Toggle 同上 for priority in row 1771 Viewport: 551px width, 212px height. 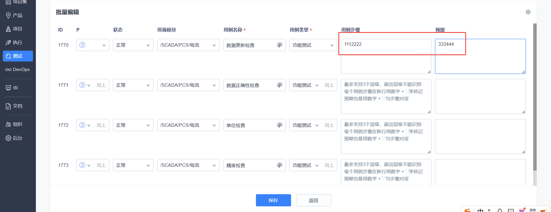(x=101, y=85)
